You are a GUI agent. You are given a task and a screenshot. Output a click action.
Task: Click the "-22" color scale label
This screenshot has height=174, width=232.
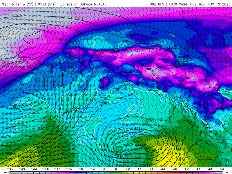(x=34, y=169)
